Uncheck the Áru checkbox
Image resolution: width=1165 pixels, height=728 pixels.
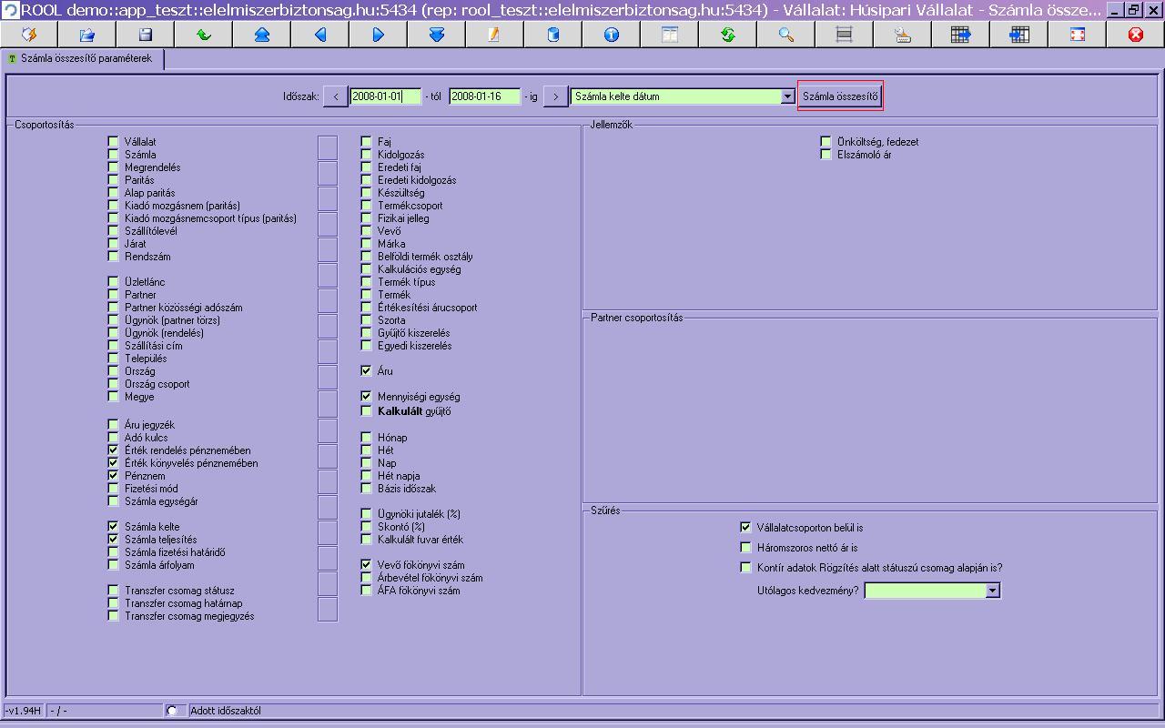366,371
